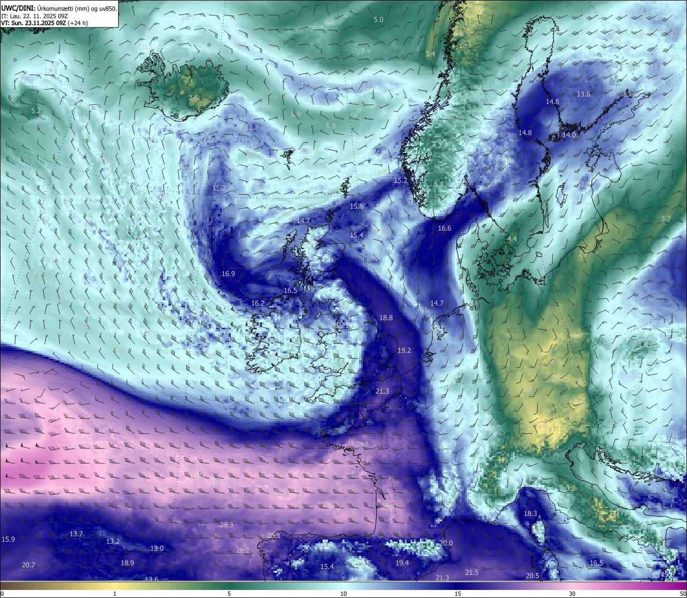Click the 26.2 value near northwest Spain

pyautogui.click(x=243, y=550)
